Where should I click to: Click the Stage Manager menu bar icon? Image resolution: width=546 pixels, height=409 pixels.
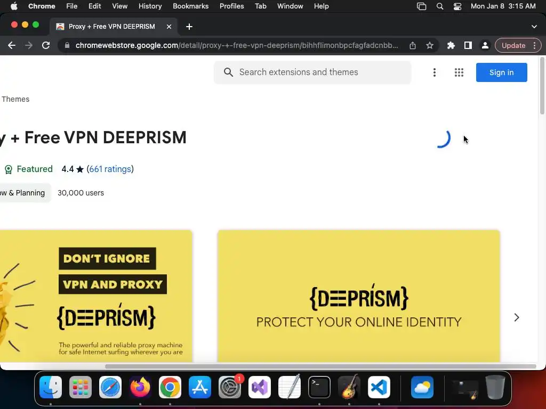pos(421,6)
